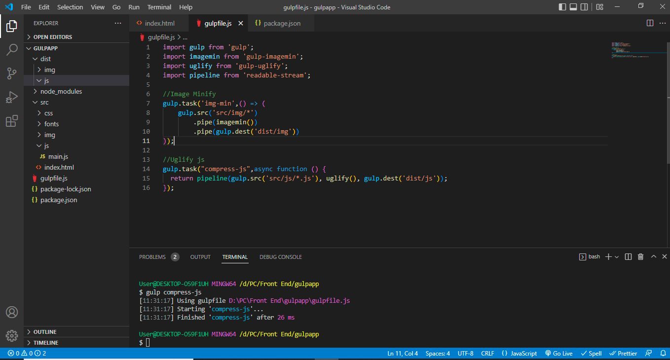The height and width of the screenshot is (360, 670).
Task: Open editor more actions ellipsis
Action: [x=662, y=23]
